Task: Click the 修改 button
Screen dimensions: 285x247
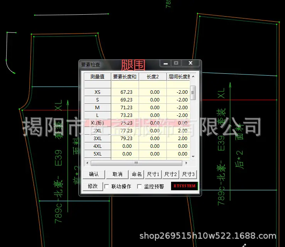Action: pos(93,186)
